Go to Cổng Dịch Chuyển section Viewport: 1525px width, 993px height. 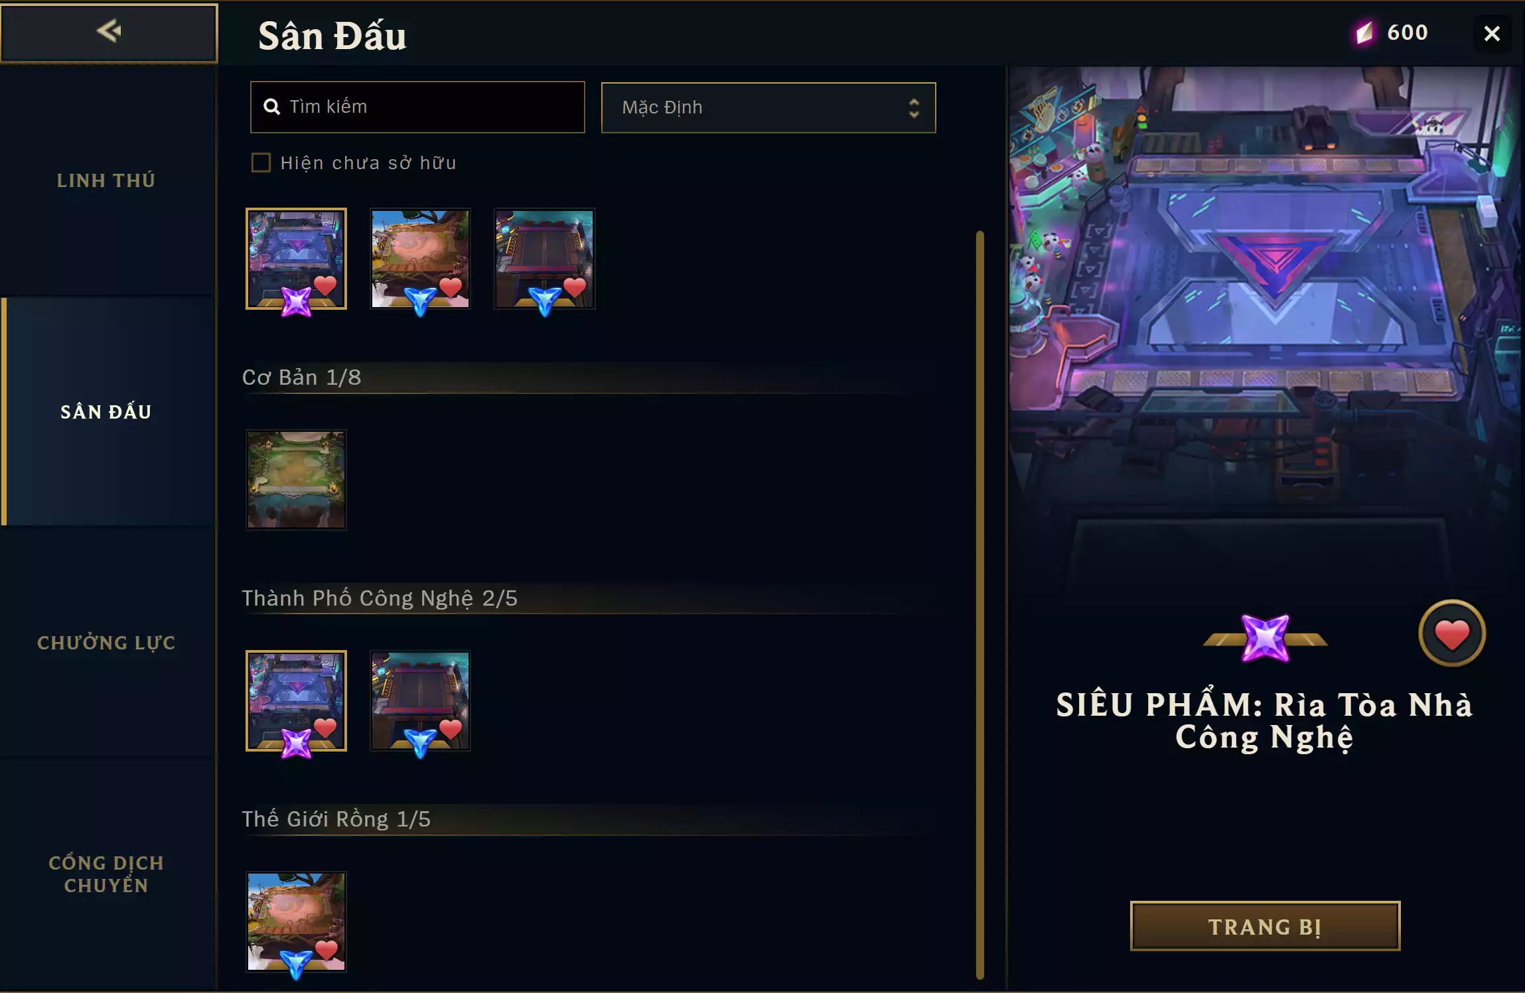click(x=106, y=874)
